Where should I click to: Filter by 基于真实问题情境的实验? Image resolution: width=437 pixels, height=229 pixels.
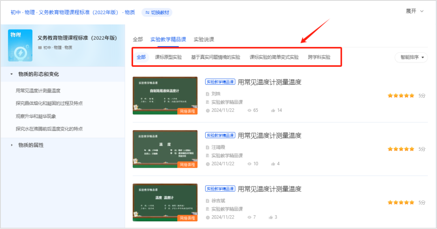tap(215, 57)
